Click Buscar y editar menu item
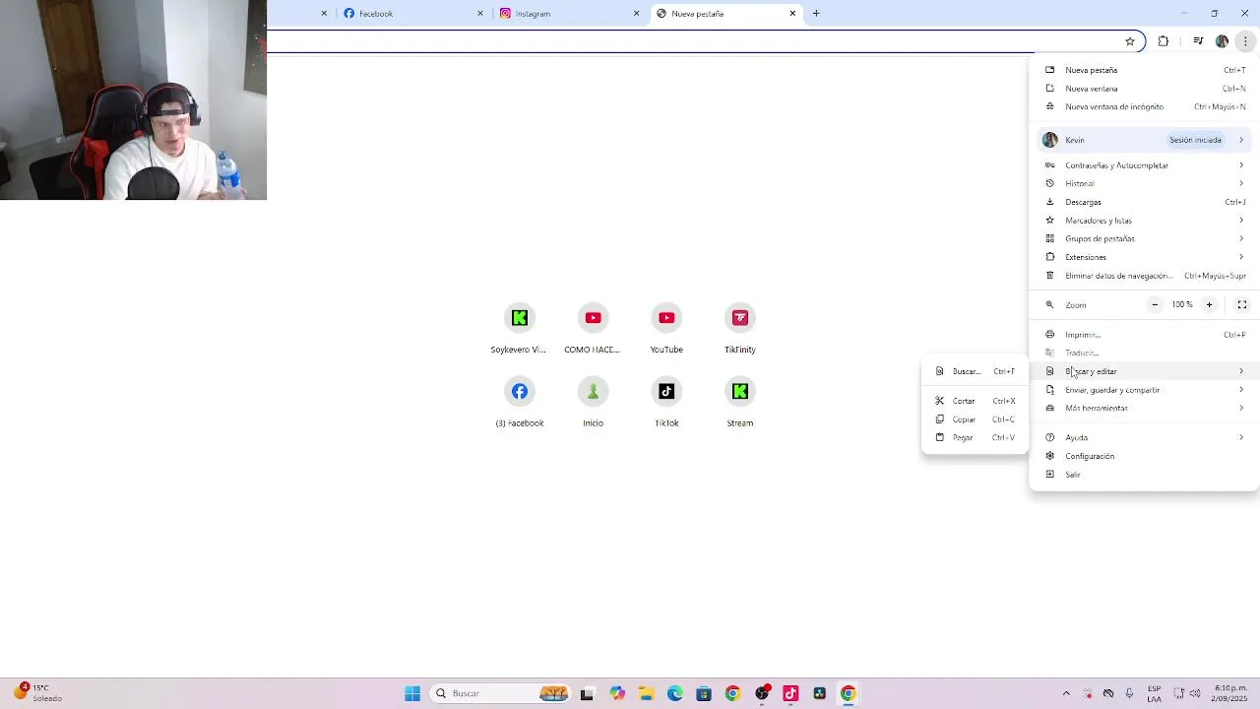 [x=1145, y=371]
